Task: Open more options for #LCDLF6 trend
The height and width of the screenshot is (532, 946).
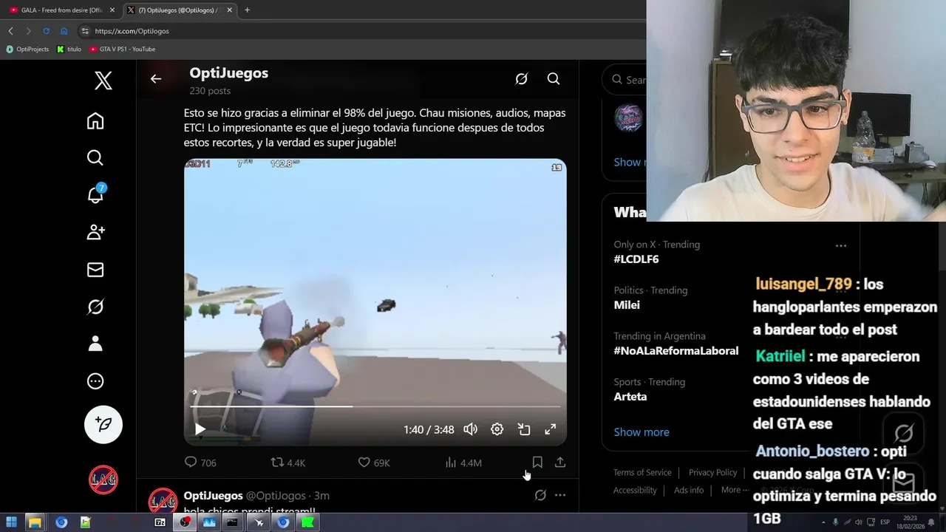Action: tap(840, 245)
